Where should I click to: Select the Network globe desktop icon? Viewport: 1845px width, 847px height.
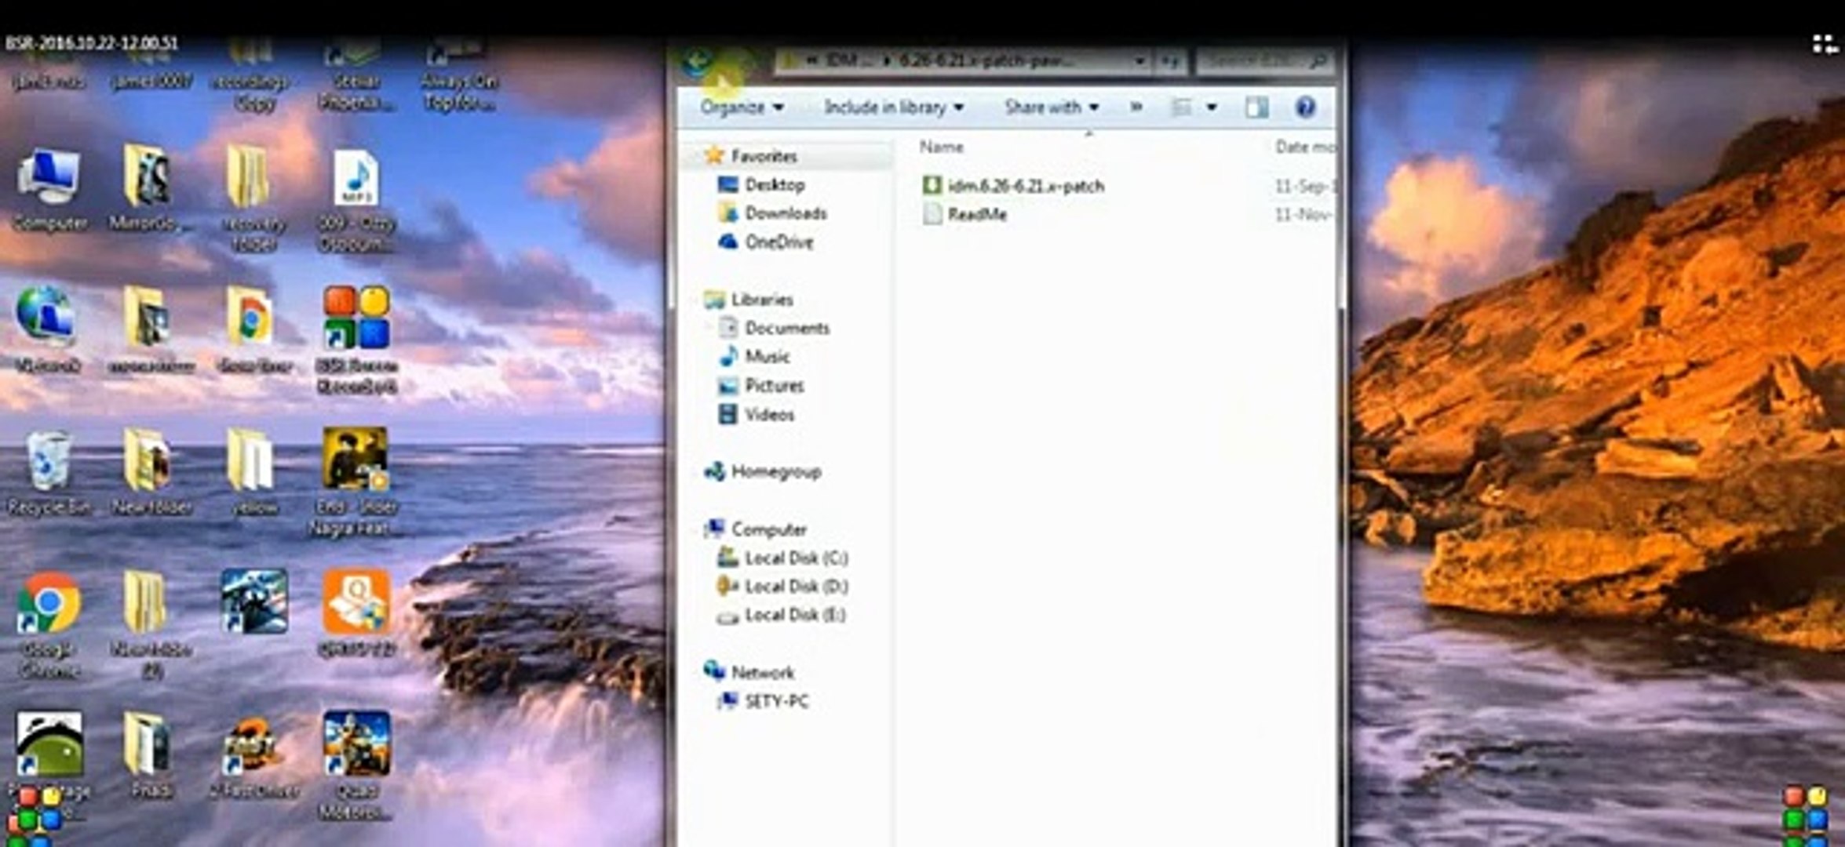coord(47,328)
